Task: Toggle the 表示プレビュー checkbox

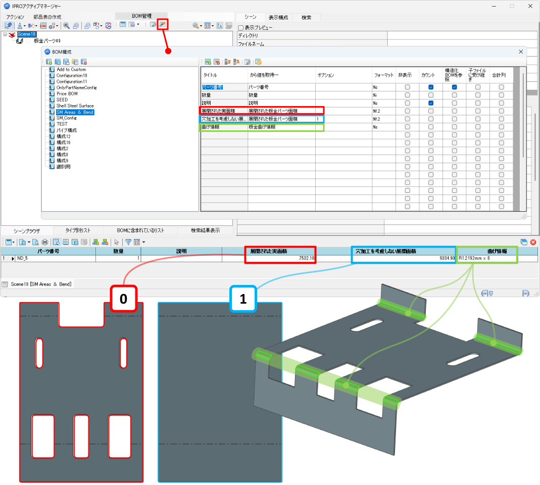Action: [x=241, y=28]
